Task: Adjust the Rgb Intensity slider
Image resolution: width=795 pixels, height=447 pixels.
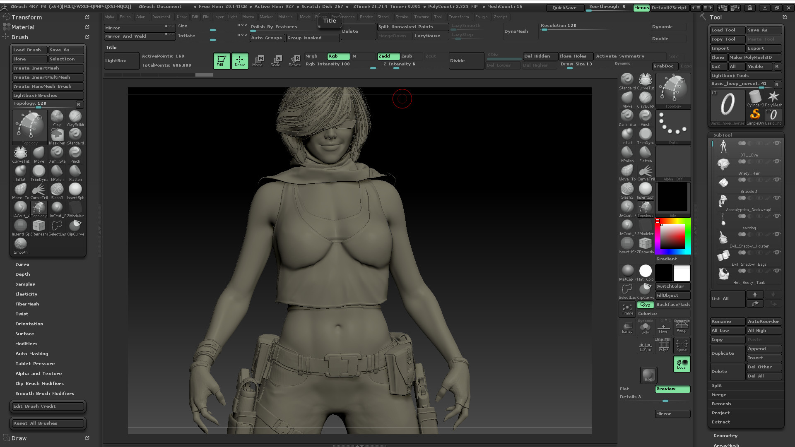Action: pos(340,65)
